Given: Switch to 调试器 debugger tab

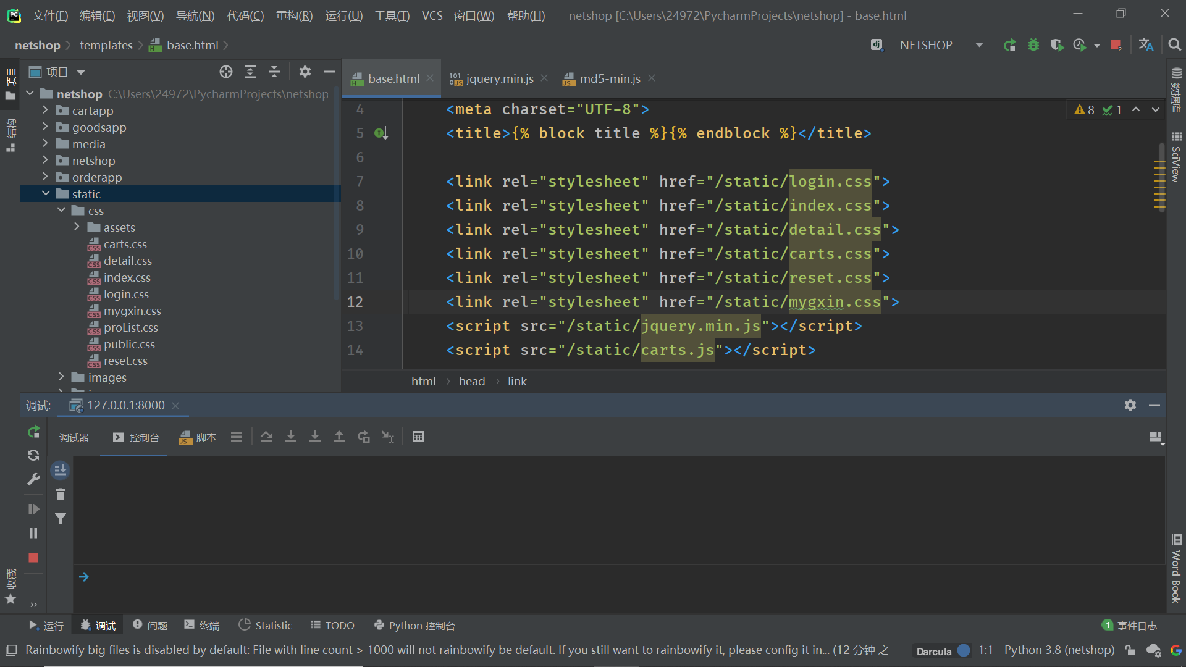Looking at the screenshot, I should [x=74, y=437].
